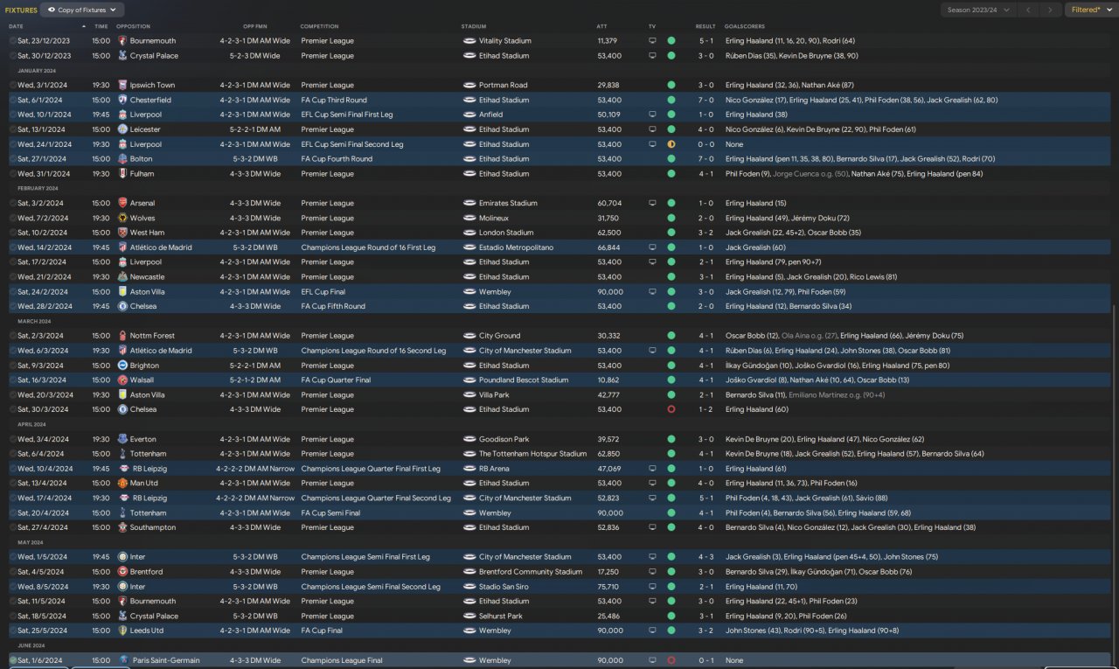Open the Filtered dropdown

pyautogui.click(x=1090, y=10)
